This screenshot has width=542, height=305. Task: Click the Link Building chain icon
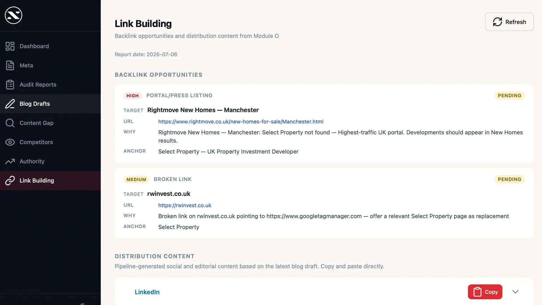pyautogui.click(x=10, y=180)
